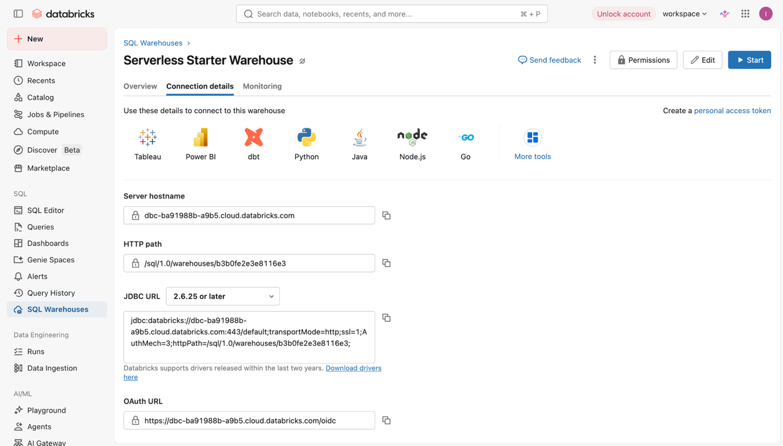Open the workspace switcher dropdown
Viewport: 783px width, 446px height.
coord(685,13)
